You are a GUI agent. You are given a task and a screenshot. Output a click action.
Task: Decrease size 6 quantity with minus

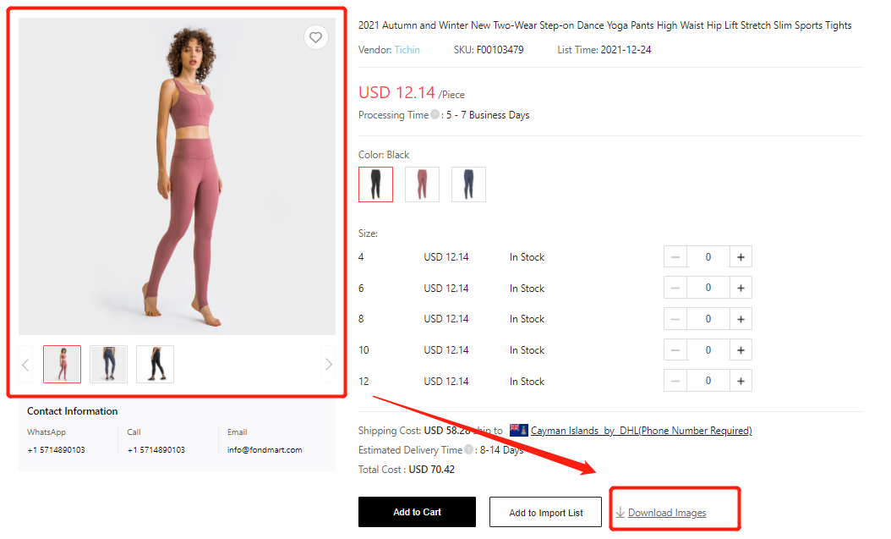tap(675, 289)
